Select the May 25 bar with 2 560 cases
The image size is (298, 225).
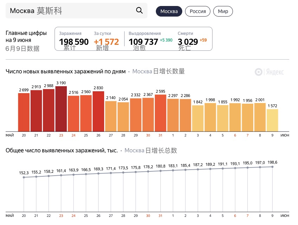tap(86, 113)
